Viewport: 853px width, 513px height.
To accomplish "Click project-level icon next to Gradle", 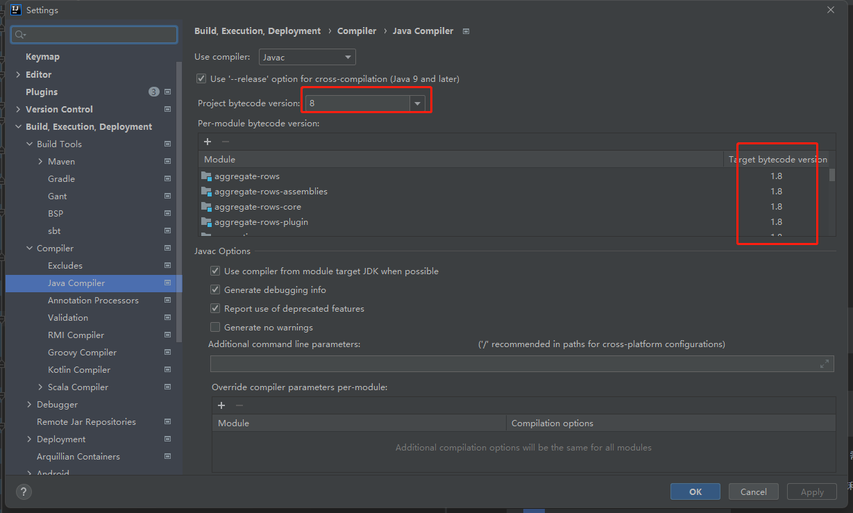I will point(167,178).
